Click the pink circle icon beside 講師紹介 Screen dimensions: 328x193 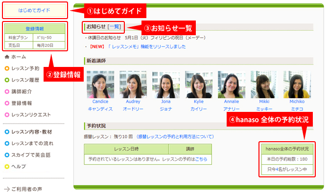click(7, 91)
